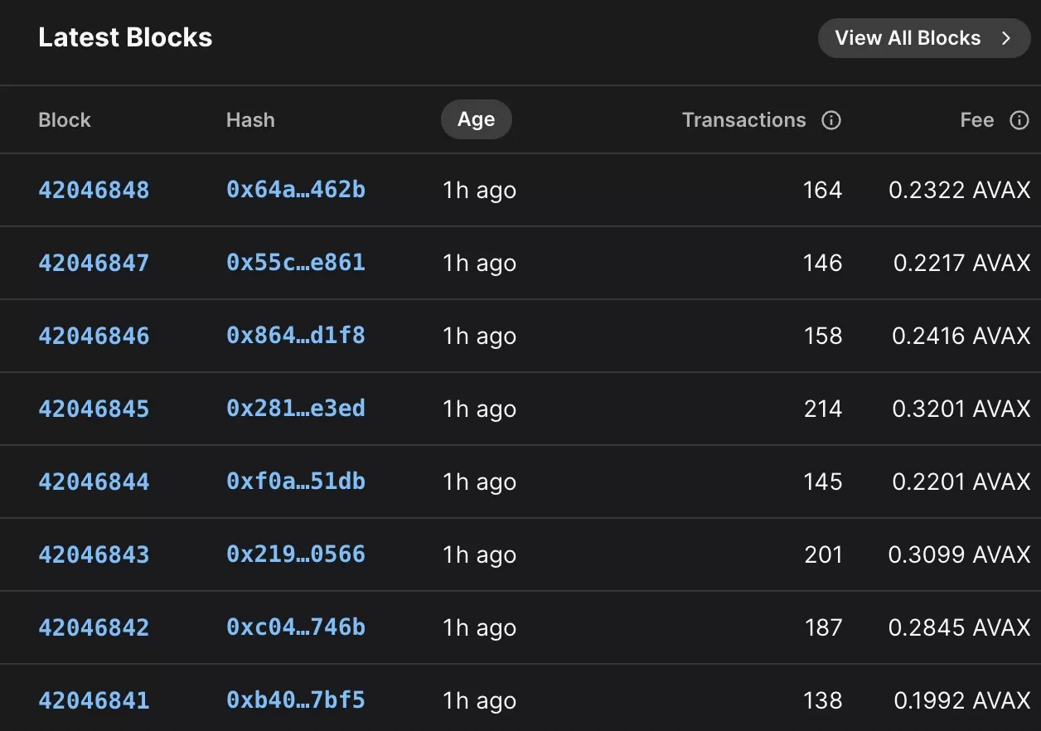Screen dimensions: 1041x731
Task: Go to block 42046842
Action: (94, 628)
